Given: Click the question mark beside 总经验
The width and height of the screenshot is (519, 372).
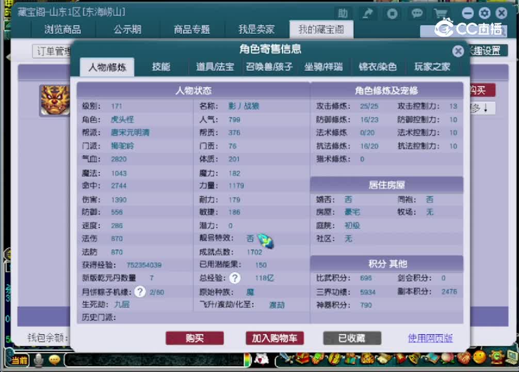Looking at the screenshot, I should coord(235,278).
